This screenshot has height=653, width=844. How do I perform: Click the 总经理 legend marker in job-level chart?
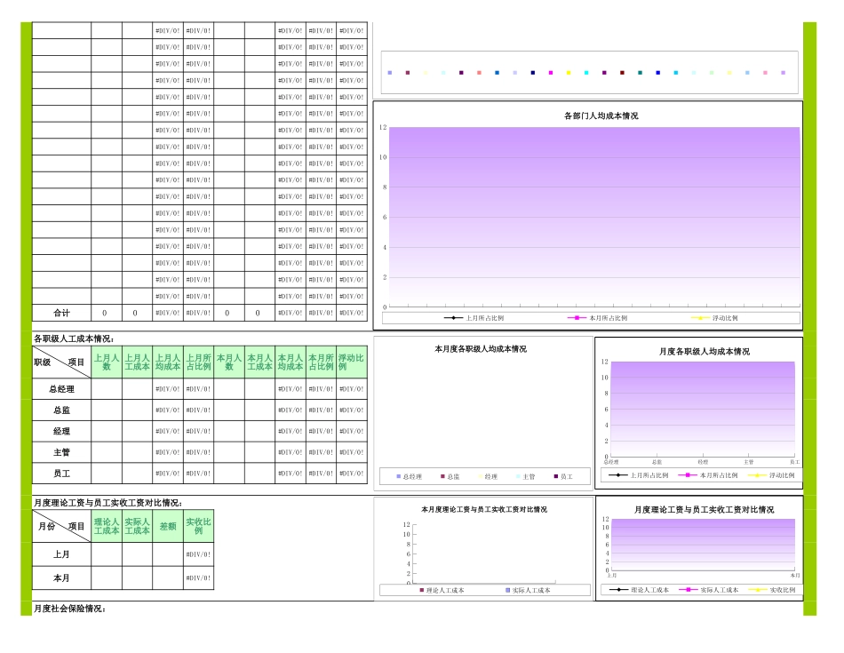coord(399,475)
